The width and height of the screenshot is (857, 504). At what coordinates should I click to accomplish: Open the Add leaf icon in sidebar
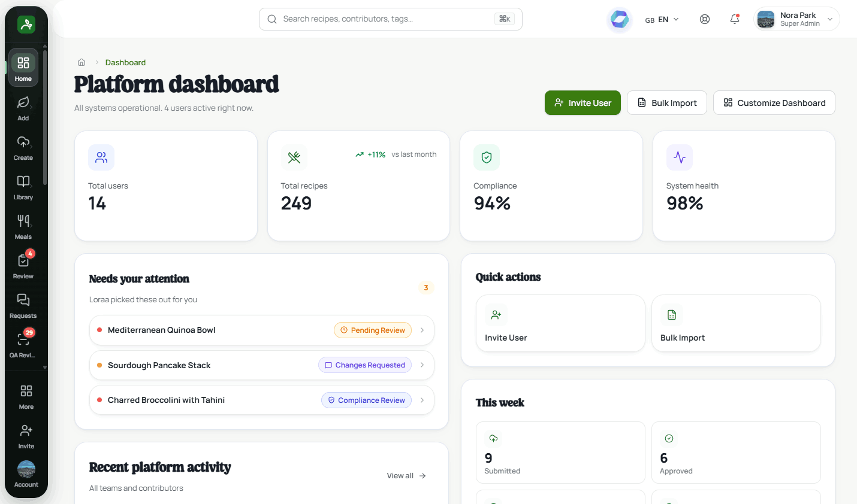23,103
